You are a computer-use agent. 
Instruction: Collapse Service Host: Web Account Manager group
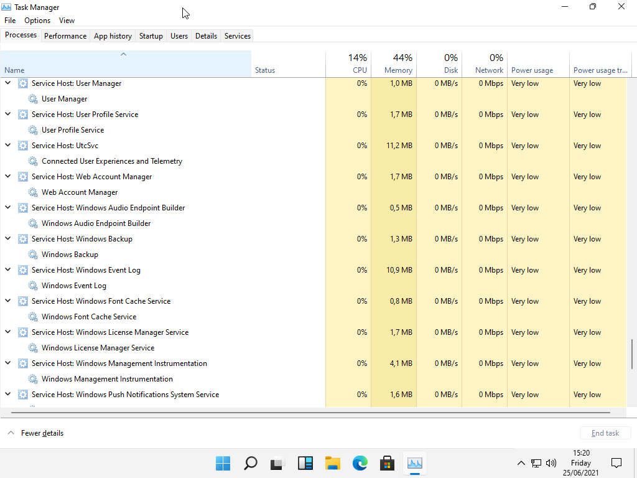[x=8, y=176]
